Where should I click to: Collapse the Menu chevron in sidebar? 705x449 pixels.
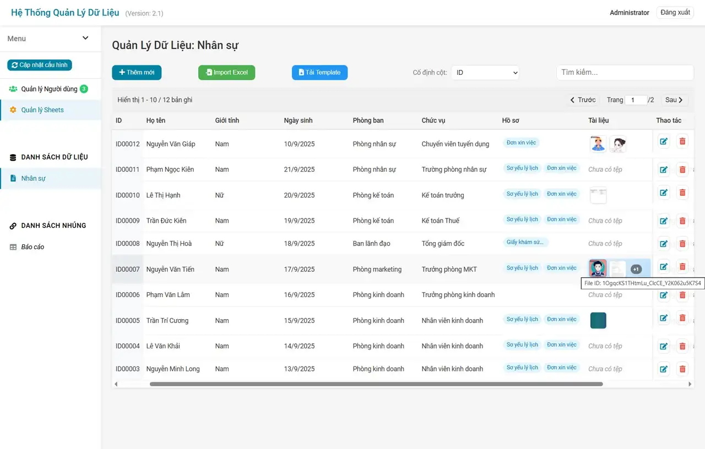[x=85, y=38]
